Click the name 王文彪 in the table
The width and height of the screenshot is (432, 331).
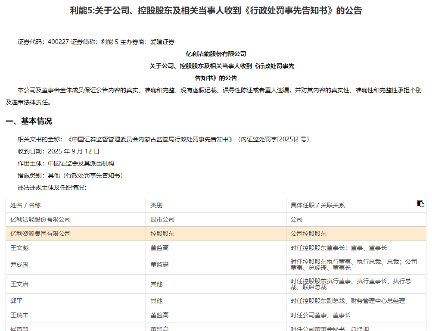click(19, 248)
